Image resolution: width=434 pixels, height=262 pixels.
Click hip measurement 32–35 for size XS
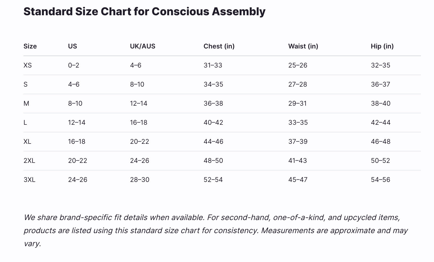point(381,65)
